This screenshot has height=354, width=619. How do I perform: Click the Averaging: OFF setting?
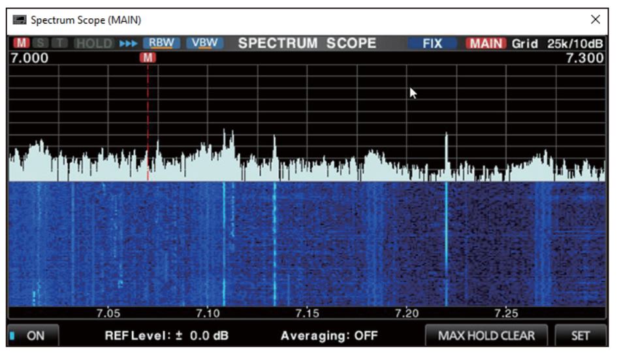(x=329, y=336)
